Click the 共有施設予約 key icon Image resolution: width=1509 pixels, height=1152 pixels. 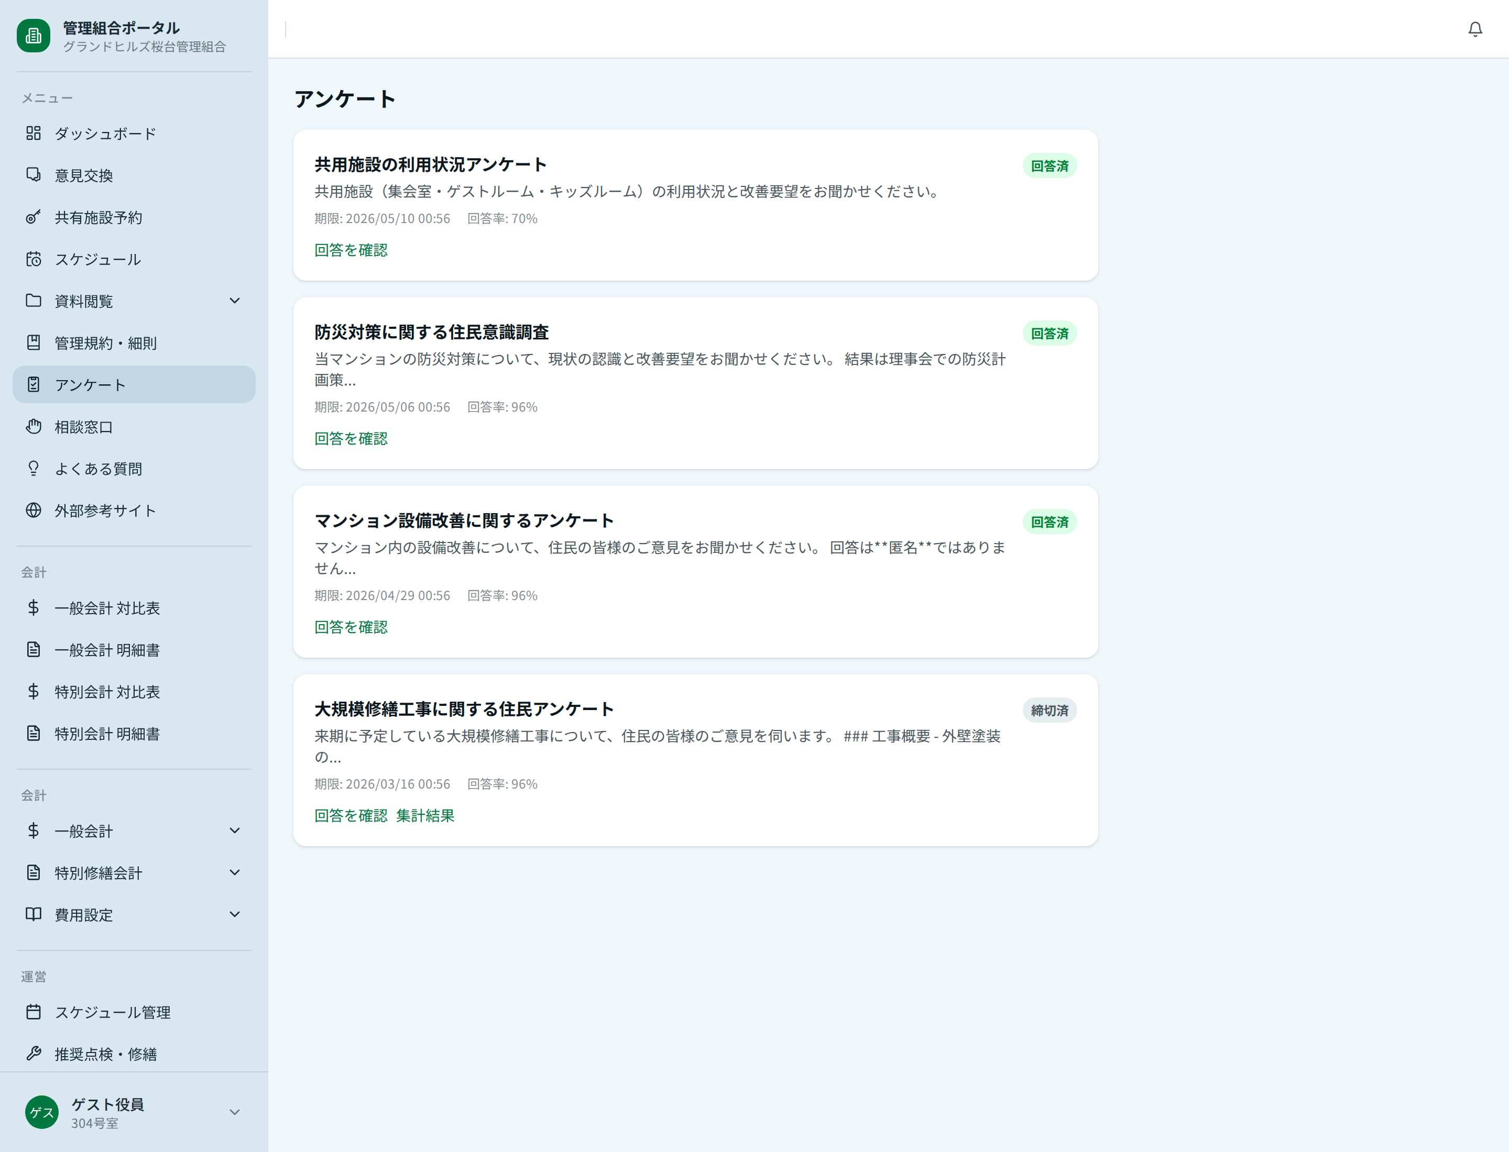point(34,217)
